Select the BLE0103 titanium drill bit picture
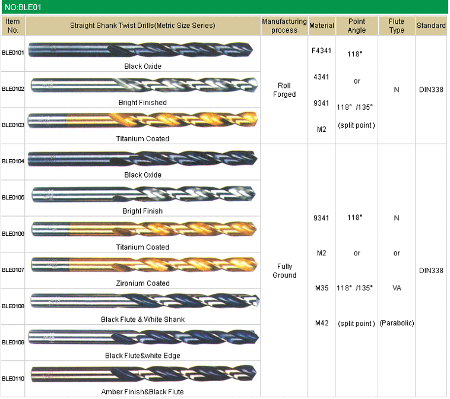The image size is (450, 399). click(142, 121)
